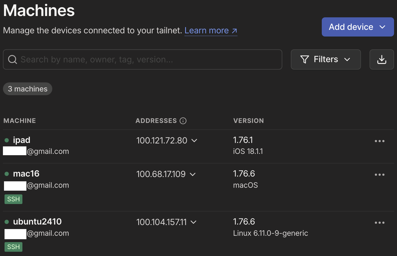
Task: Click the VERSION column header
Action: (x=249, y=121)
